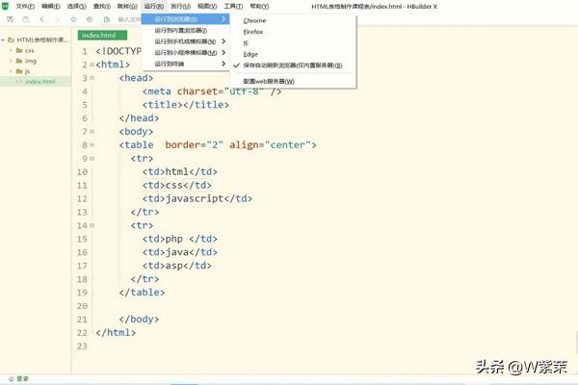578x385 pixels.
Task: Select Chrome from the run-to-browser submenu
Action: (255, 20)
